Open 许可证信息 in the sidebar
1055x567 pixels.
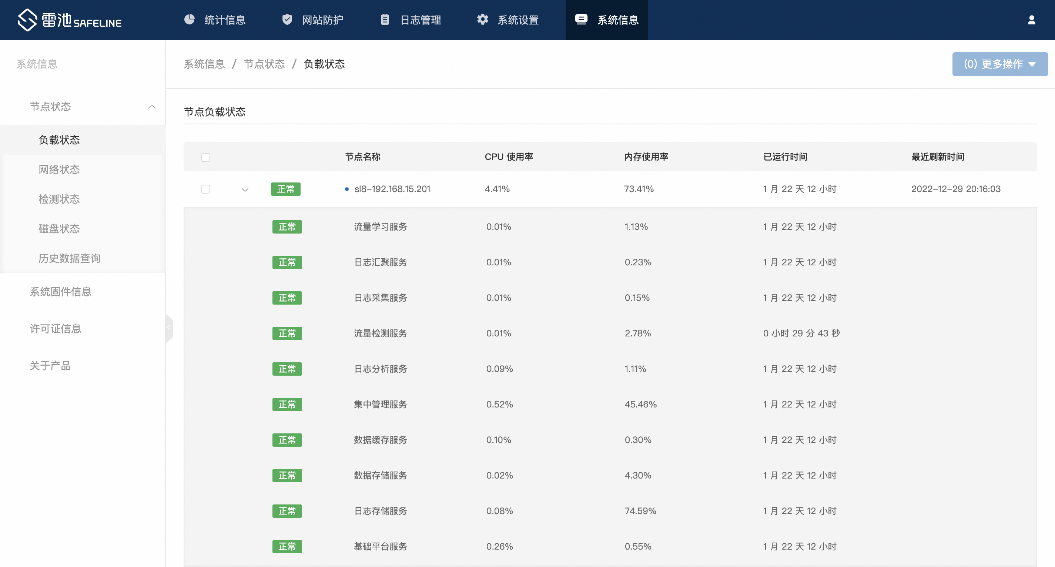point(55,329)
